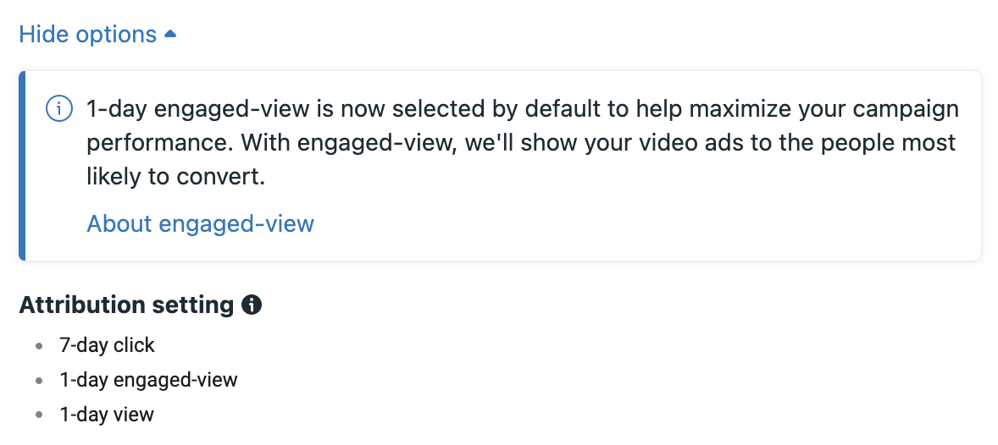The width and height of the screenshot is (998, 445).
Task: Click the bullet beside "1-day engaged-view" item
Action: pos(40,381)
